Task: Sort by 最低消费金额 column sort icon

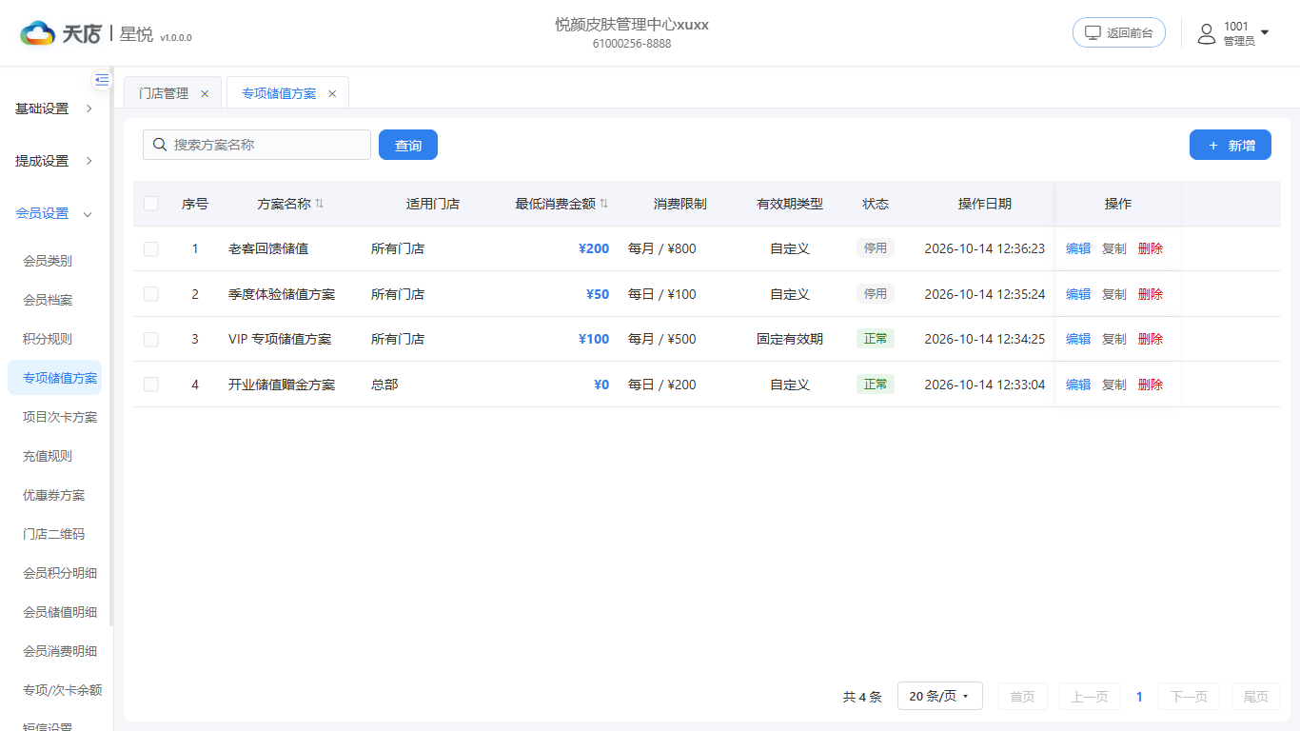Action: (604, 204)
